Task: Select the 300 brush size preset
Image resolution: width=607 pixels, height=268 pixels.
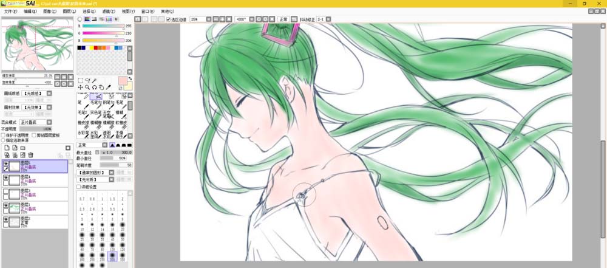Action: 112,256
